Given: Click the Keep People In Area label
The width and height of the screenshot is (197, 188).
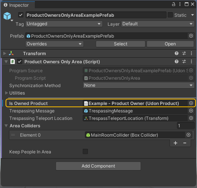Looking at the screenshot, I should [x=30, y=152].
